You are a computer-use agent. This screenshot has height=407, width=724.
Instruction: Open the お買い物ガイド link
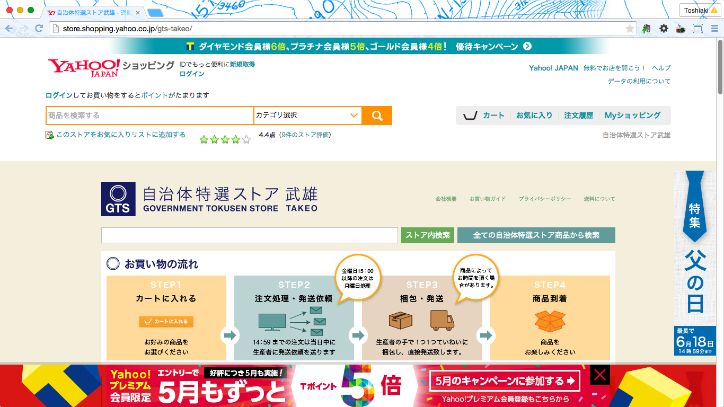488,199
